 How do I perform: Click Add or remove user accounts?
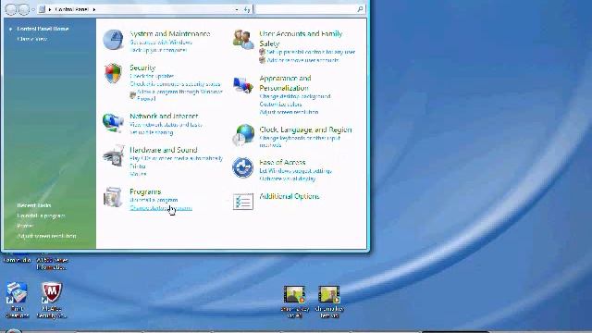pos(302,60)
